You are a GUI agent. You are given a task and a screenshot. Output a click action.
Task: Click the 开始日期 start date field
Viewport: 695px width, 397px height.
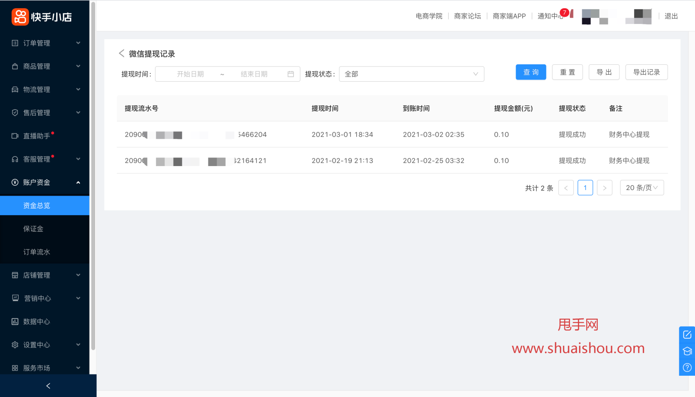coord(190,74)
